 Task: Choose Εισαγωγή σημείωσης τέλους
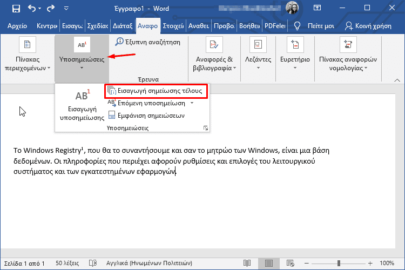tap(156, 91)
